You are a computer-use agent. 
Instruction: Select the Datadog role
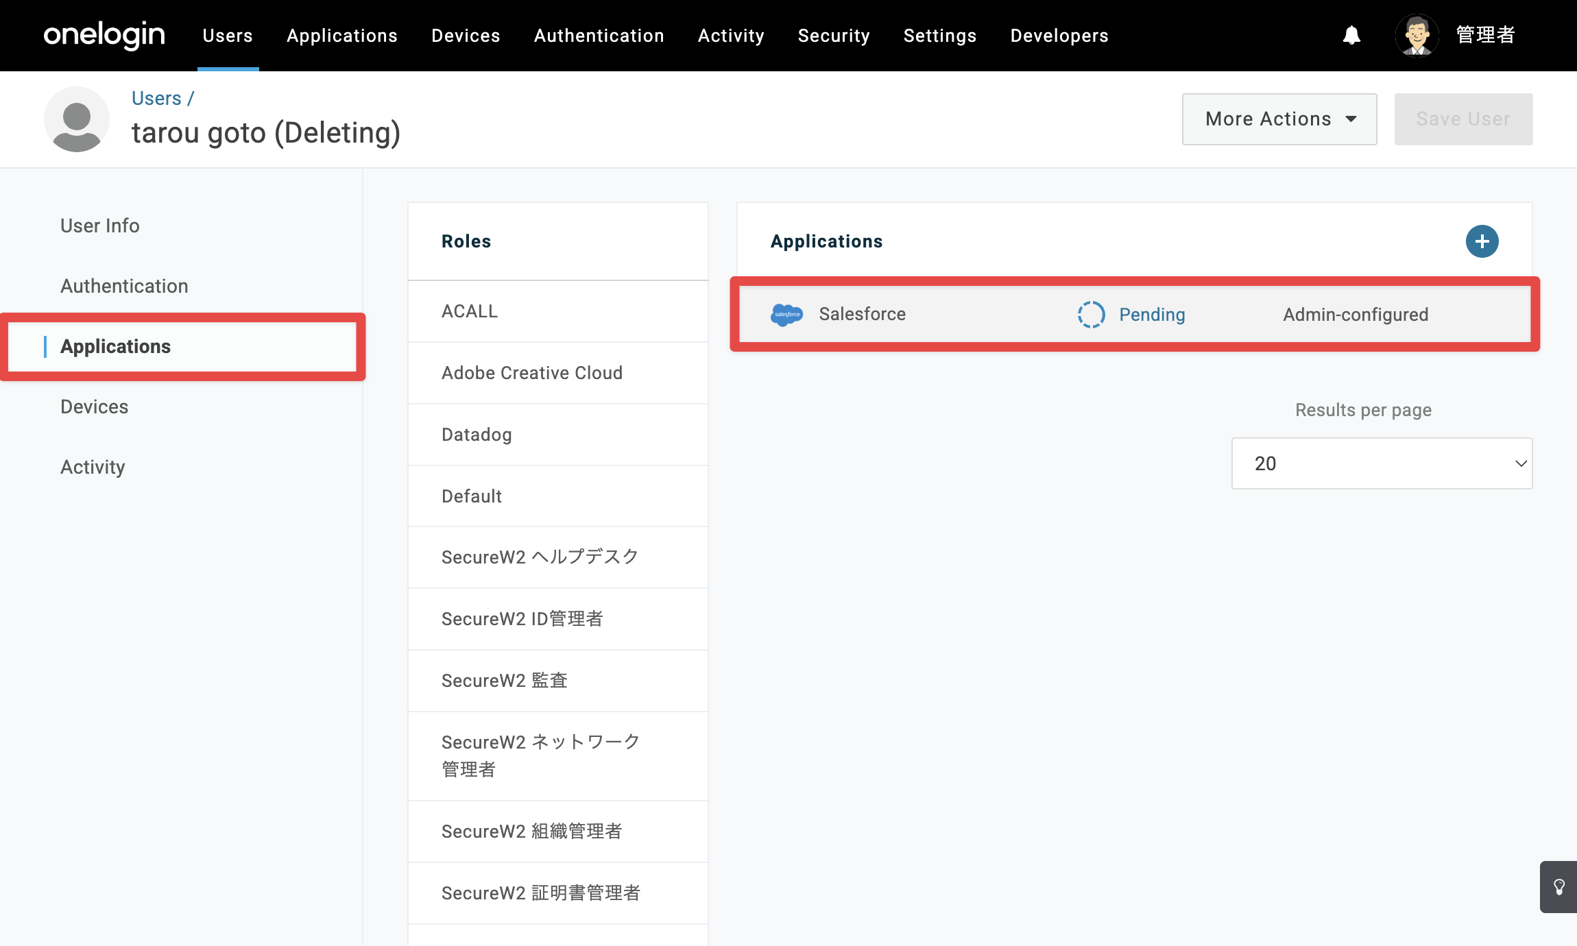[x=558, y=435]
